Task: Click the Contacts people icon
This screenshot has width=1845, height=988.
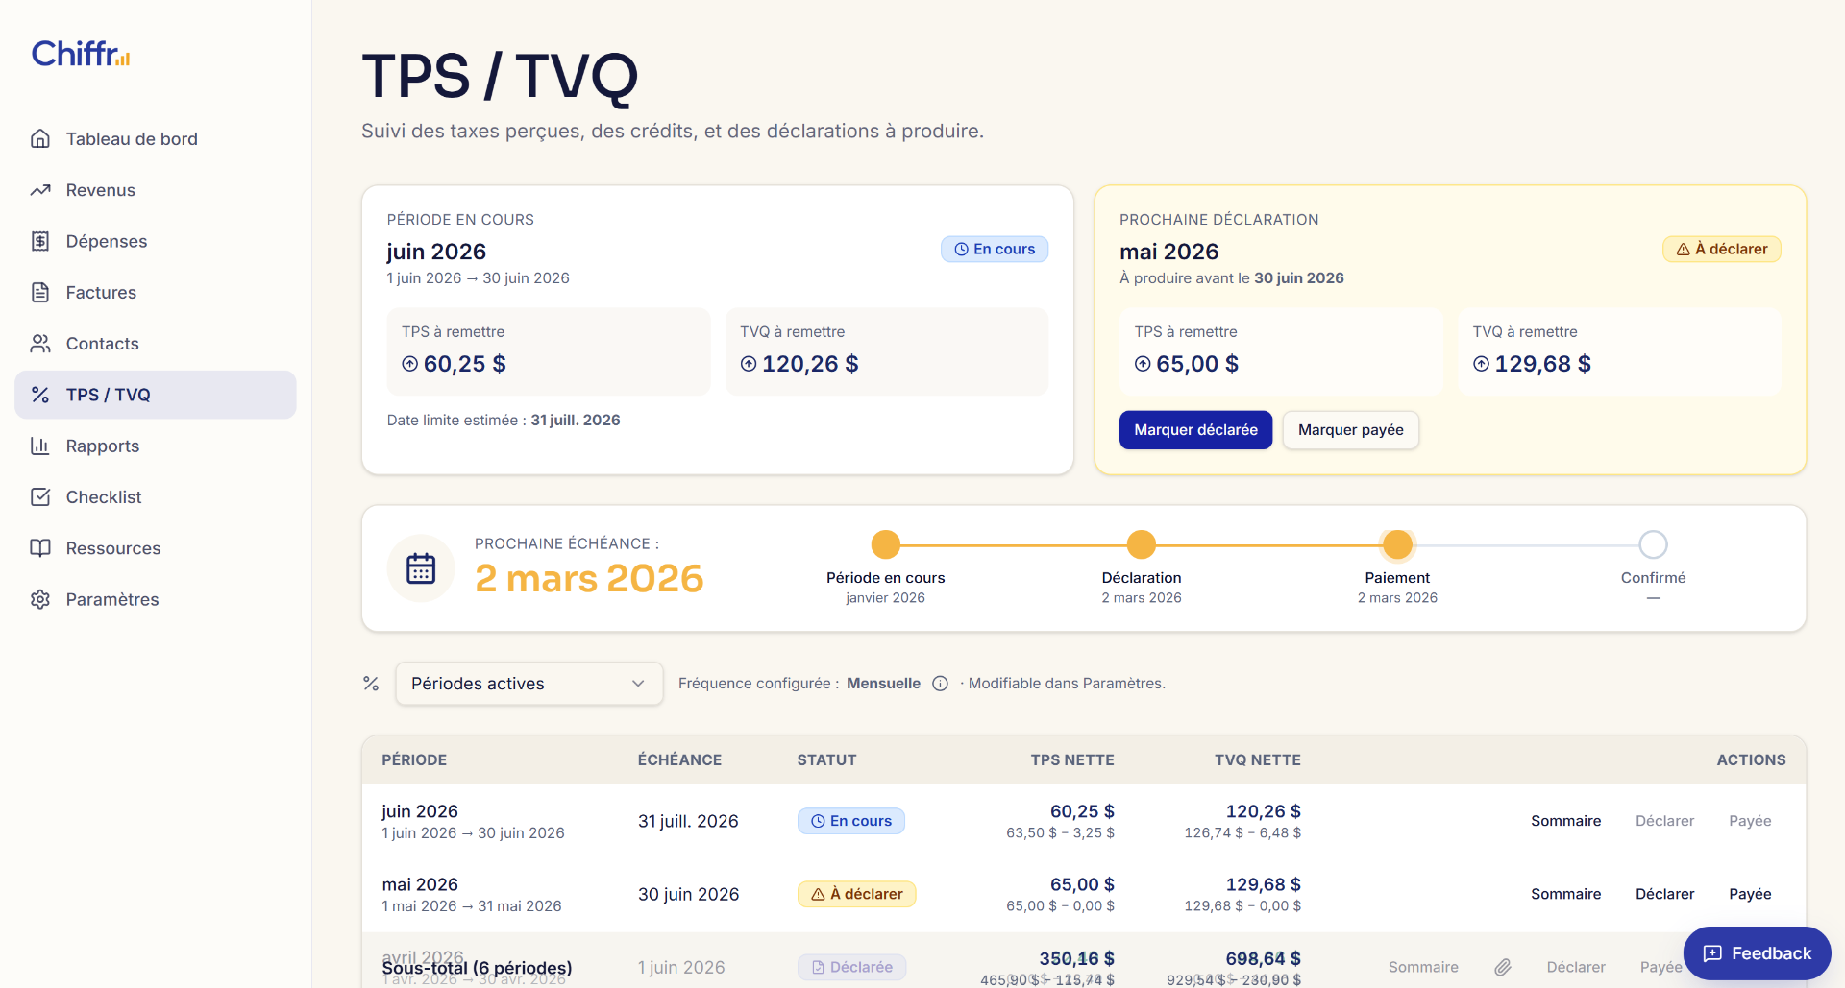Action: coord(40,344)
